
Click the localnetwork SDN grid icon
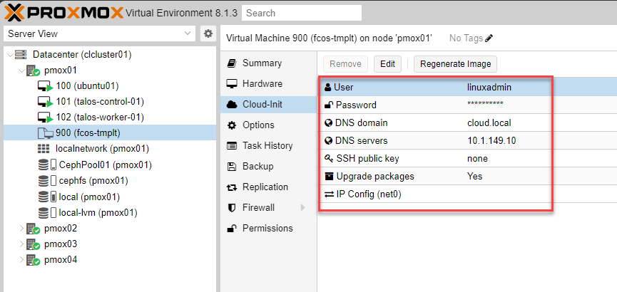coord(44,149)
